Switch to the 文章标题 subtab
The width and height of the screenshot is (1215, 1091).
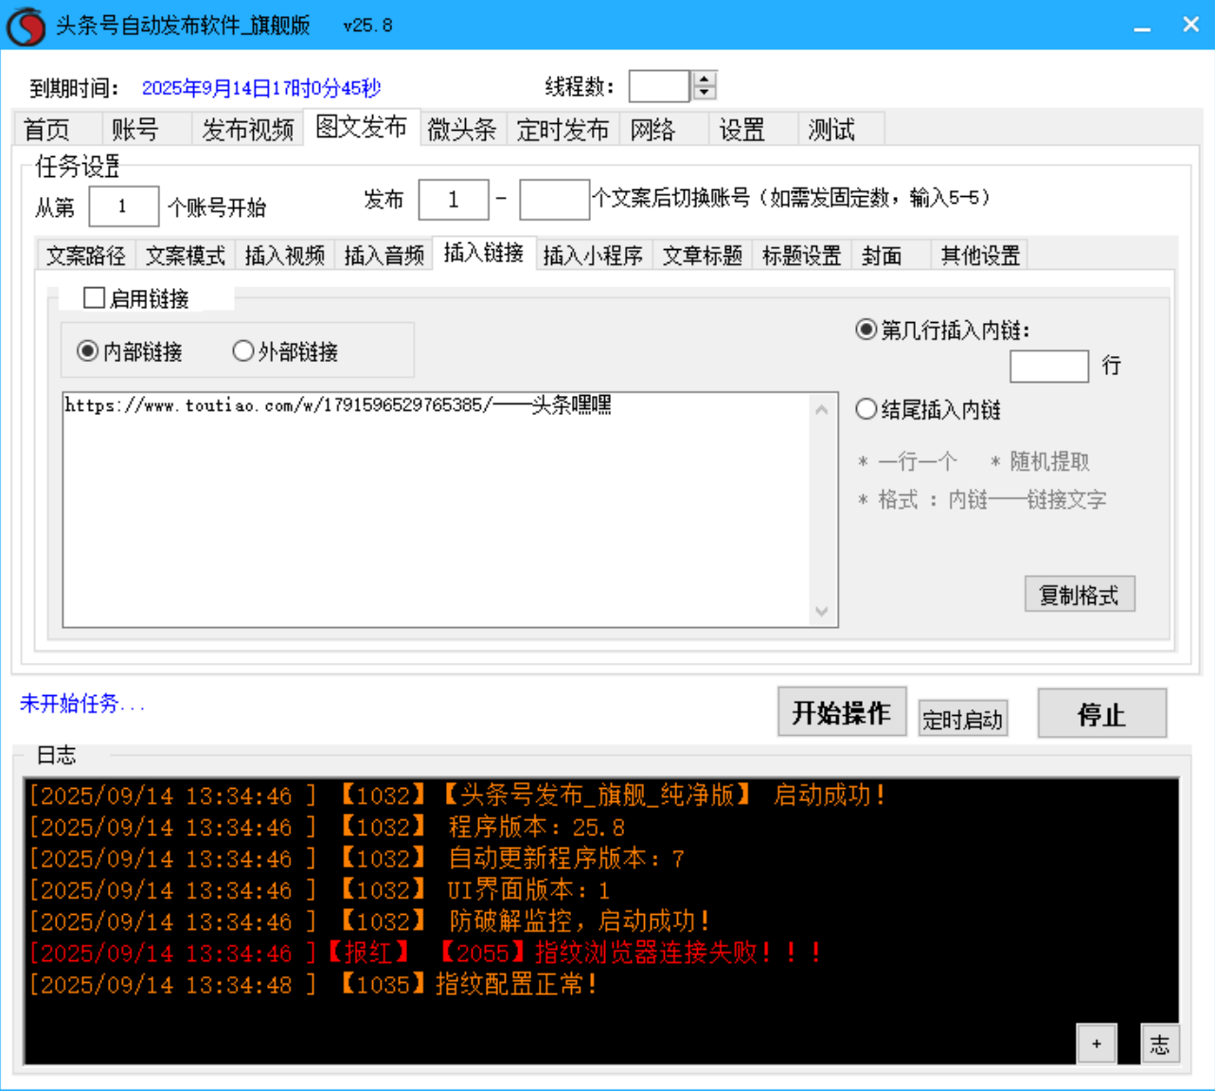tap(702, 254)
